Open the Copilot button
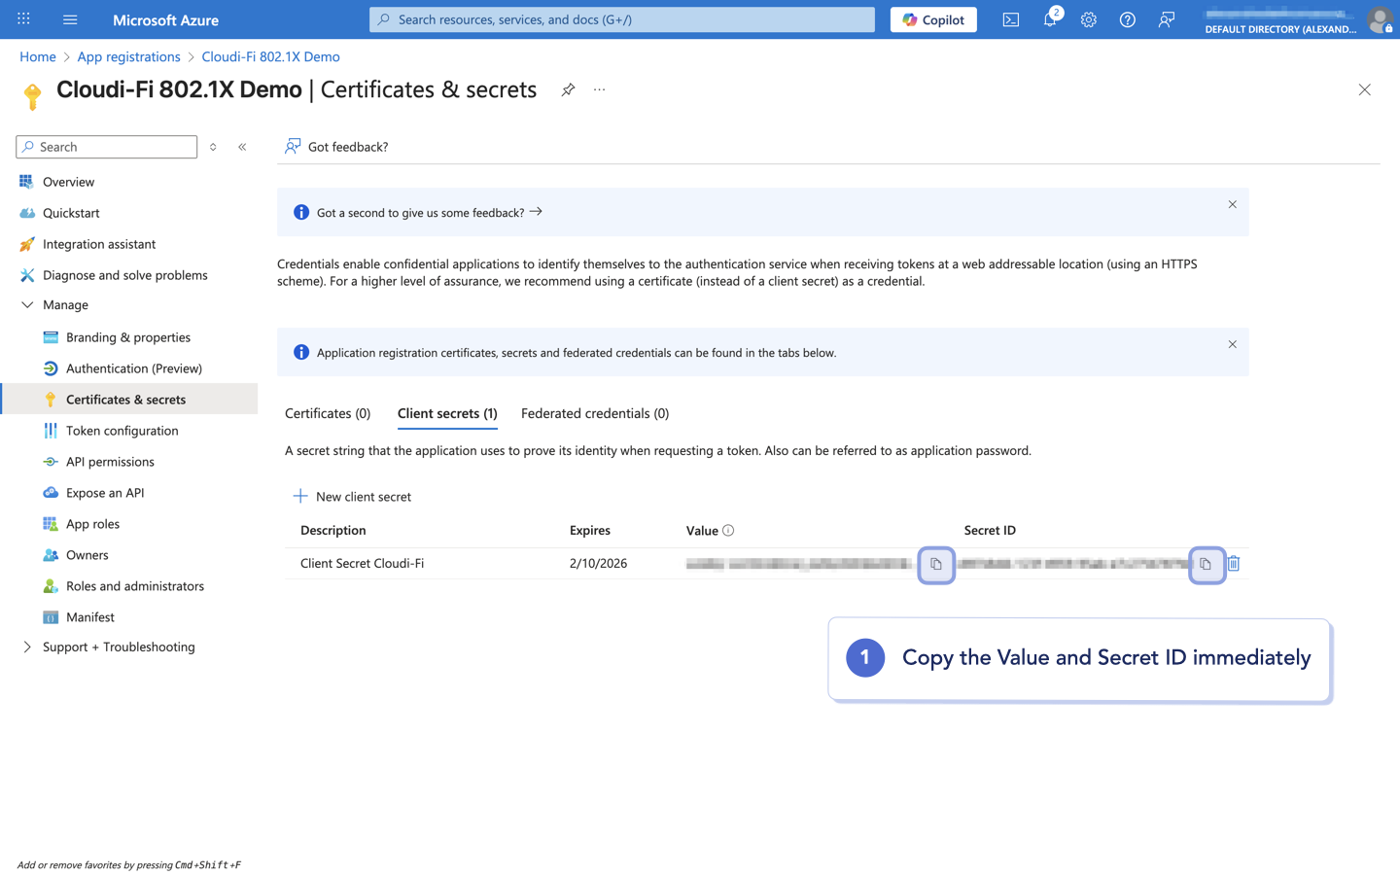This screenshot has width=1400, height=875. point(933,19)
